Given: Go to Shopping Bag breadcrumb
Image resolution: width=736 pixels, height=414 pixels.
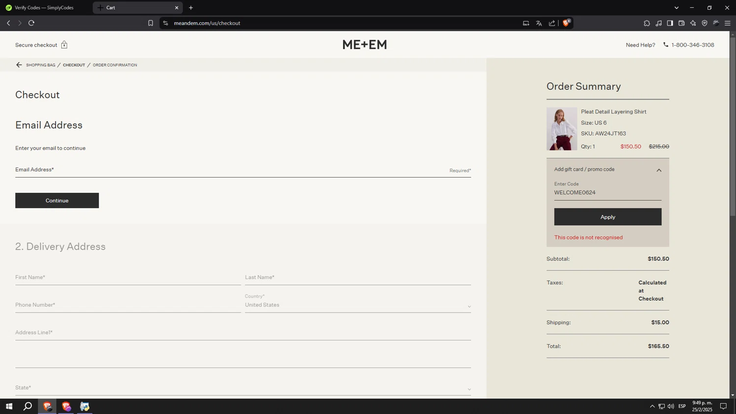Looking at the screenshot, I should pyautogui.click(x=41, y=65).
